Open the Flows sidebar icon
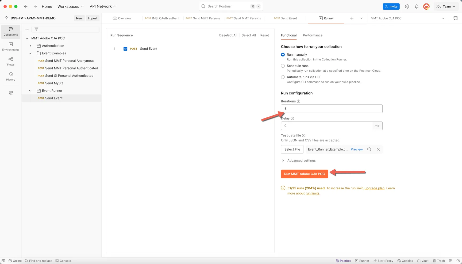Screen dimensions: 462x264 point(11,62)
